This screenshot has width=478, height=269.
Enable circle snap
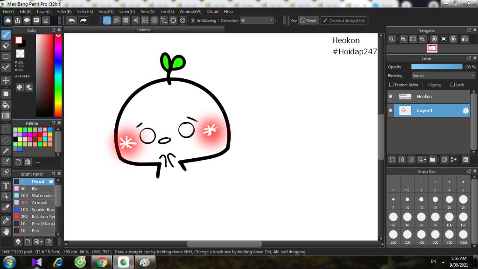tap(154, 21)
